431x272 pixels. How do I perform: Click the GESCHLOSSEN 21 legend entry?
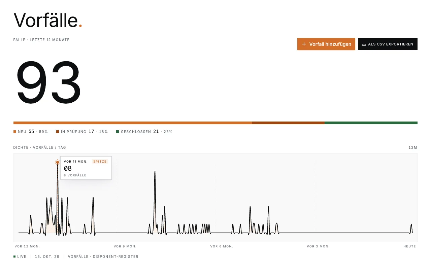pyautogui.click(x=144, y=132)
